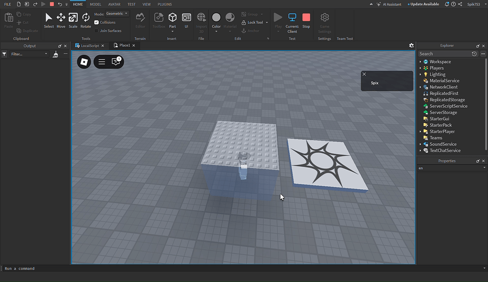Stop the play test

[306, 21]
